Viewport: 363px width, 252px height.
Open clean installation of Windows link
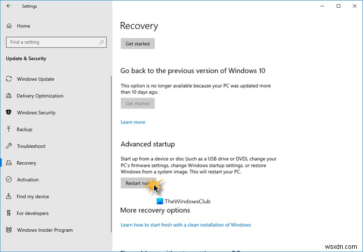[186, 225]
